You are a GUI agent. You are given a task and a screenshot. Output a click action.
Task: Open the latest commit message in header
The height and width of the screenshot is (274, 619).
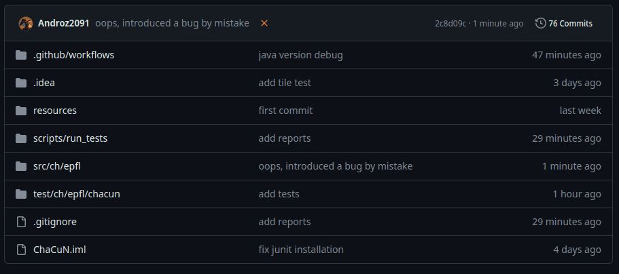[172, 23]
